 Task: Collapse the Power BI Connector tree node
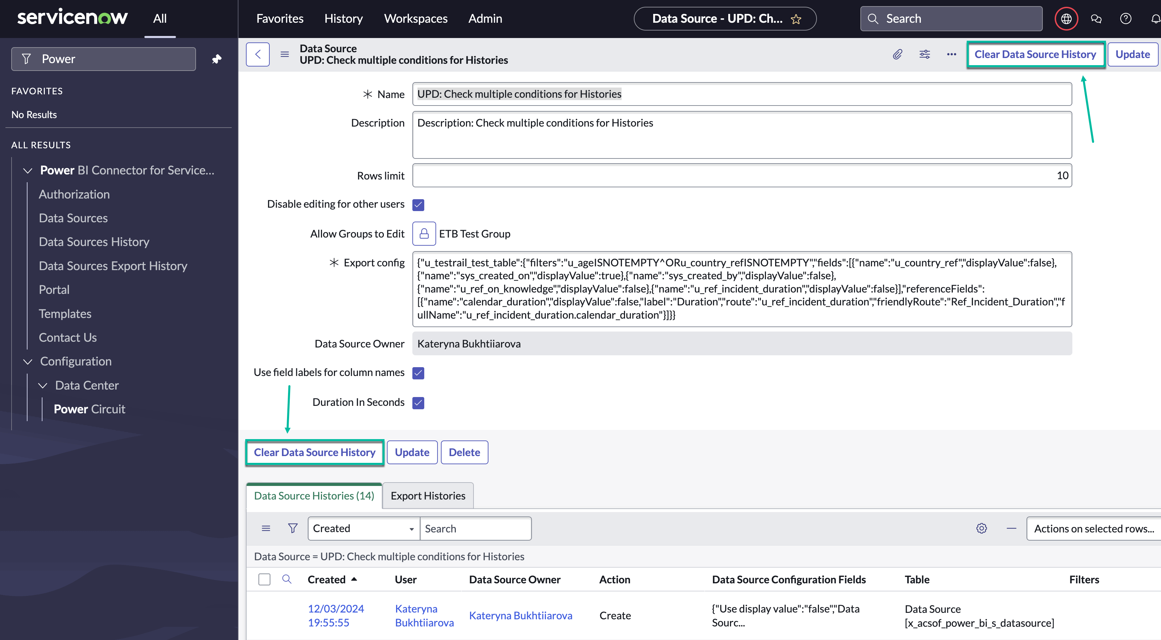click(x=28, y=171)
